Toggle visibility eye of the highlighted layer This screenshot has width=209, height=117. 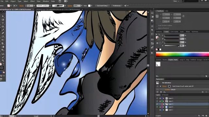[157, 104]
